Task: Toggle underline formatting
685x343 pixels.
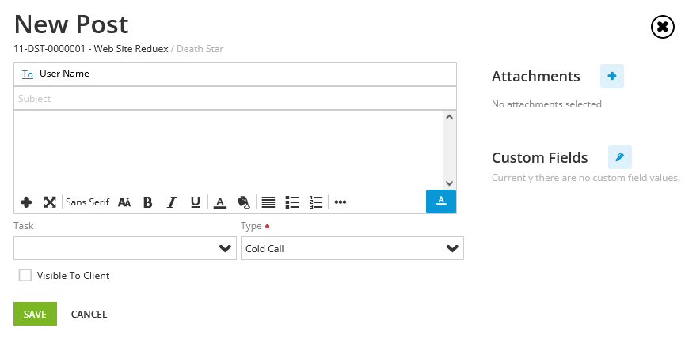Action: 196,202
